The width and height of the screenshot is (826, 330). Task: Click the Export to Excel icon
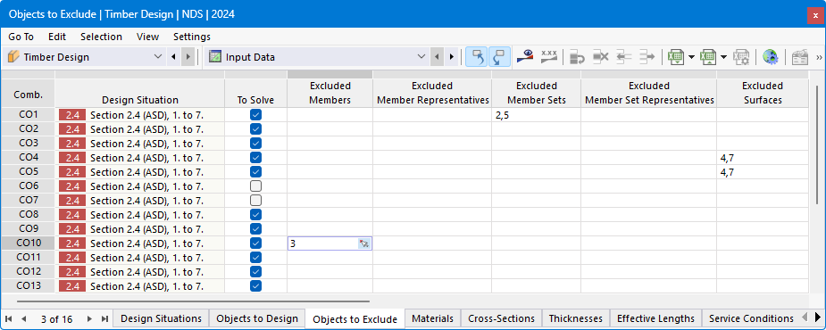675,57
